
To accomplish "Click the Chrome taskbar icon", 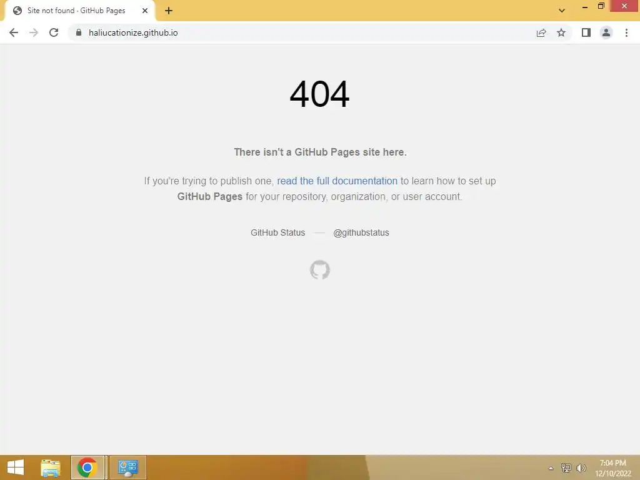I will 87,467.
